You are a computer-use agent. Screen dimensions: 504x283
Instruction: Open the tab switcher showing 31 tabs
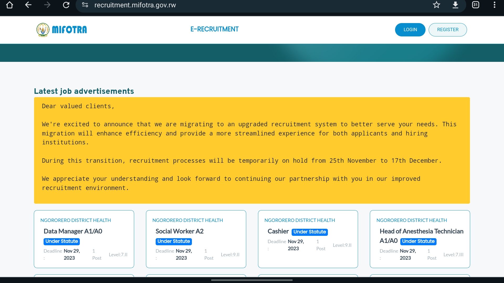[x=476, y=5]
